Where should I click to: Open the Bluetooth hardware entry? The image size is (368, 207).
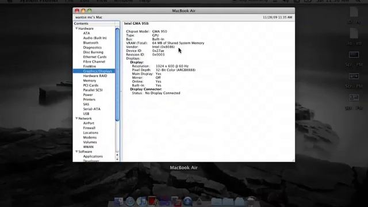[x=91, y=43]
